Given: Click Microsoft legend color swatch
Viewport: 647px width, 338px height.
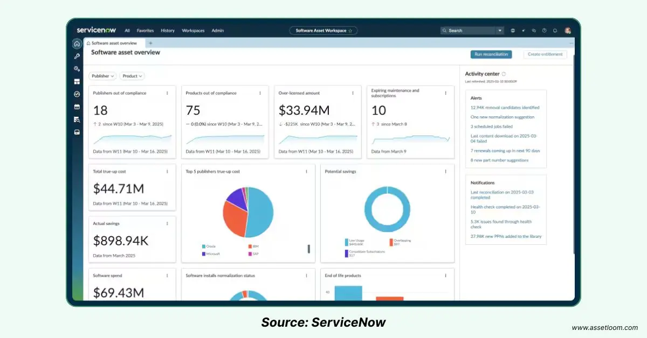Looking at the screenshot, I should 204,253.
